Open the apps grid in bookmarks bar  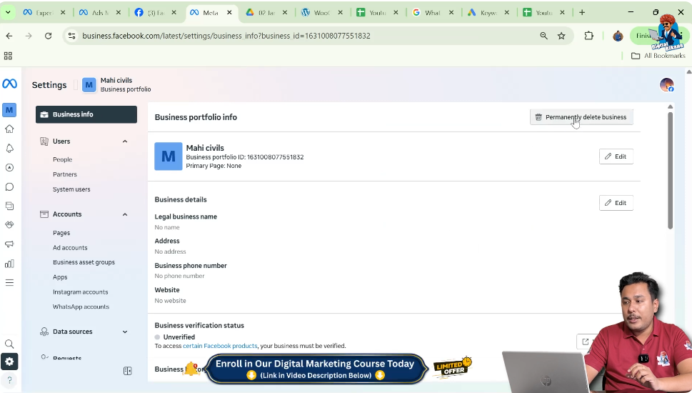click(8, 56)
